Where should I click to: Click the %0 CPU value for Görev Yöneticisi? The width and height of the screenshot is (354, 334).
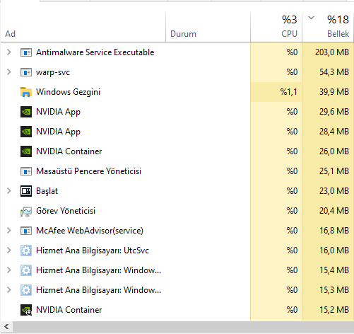(292, 211)
